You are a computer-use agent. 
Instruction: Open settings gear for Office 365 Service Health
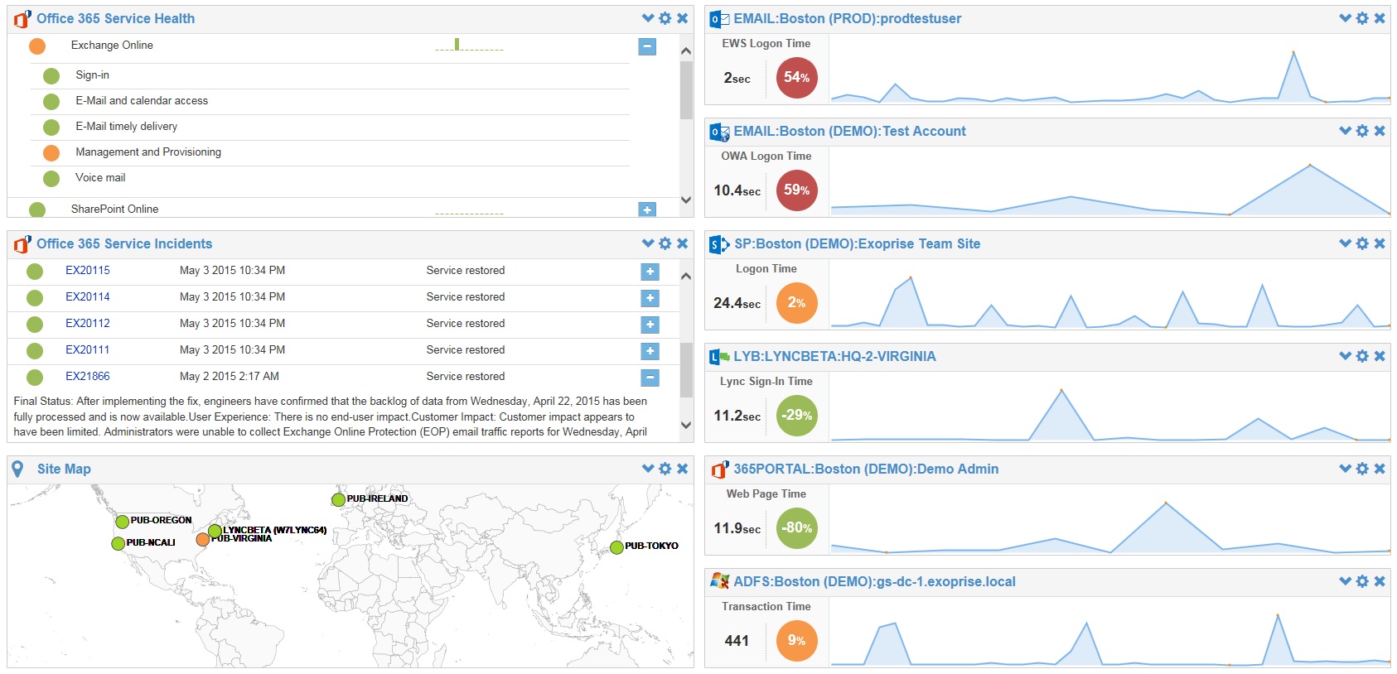click(x=665, y=18)
